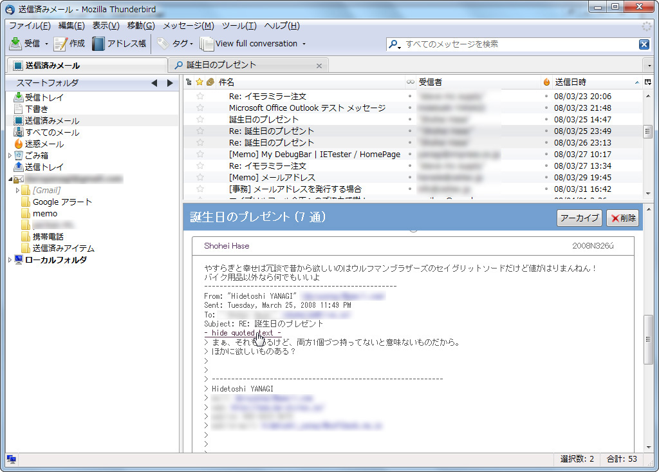Open the ファイル(F) menu
The width and height of the screenshot is (659, 472).
(30, 26)
